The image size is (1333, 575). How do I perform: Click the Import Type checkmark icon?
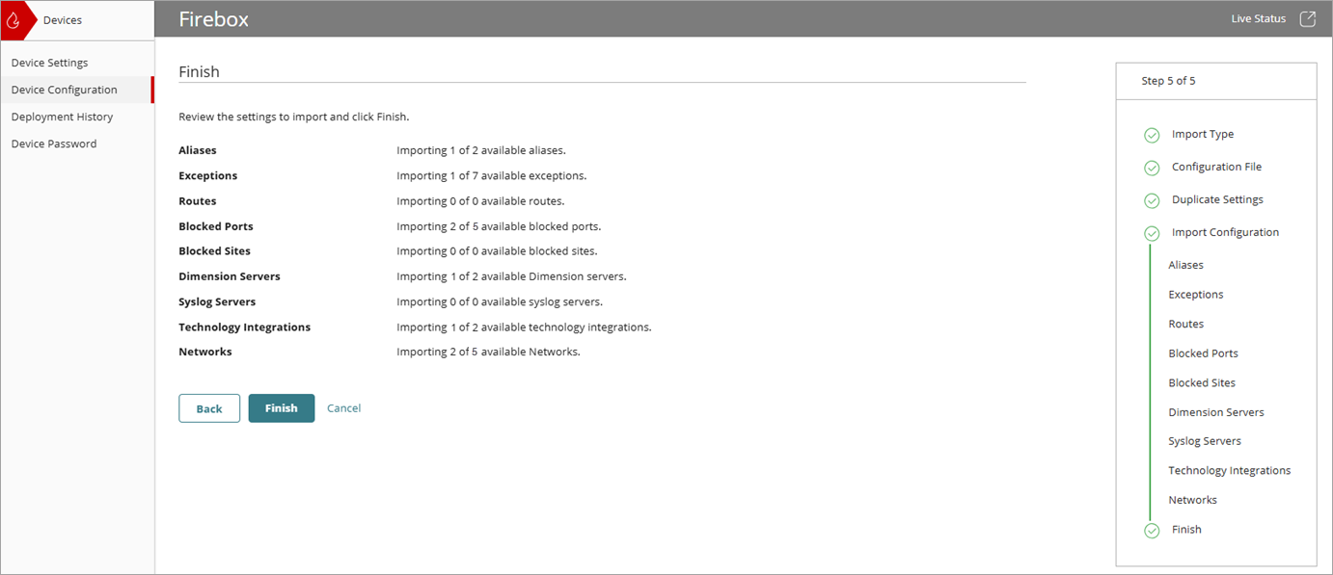coord(1152,135)
